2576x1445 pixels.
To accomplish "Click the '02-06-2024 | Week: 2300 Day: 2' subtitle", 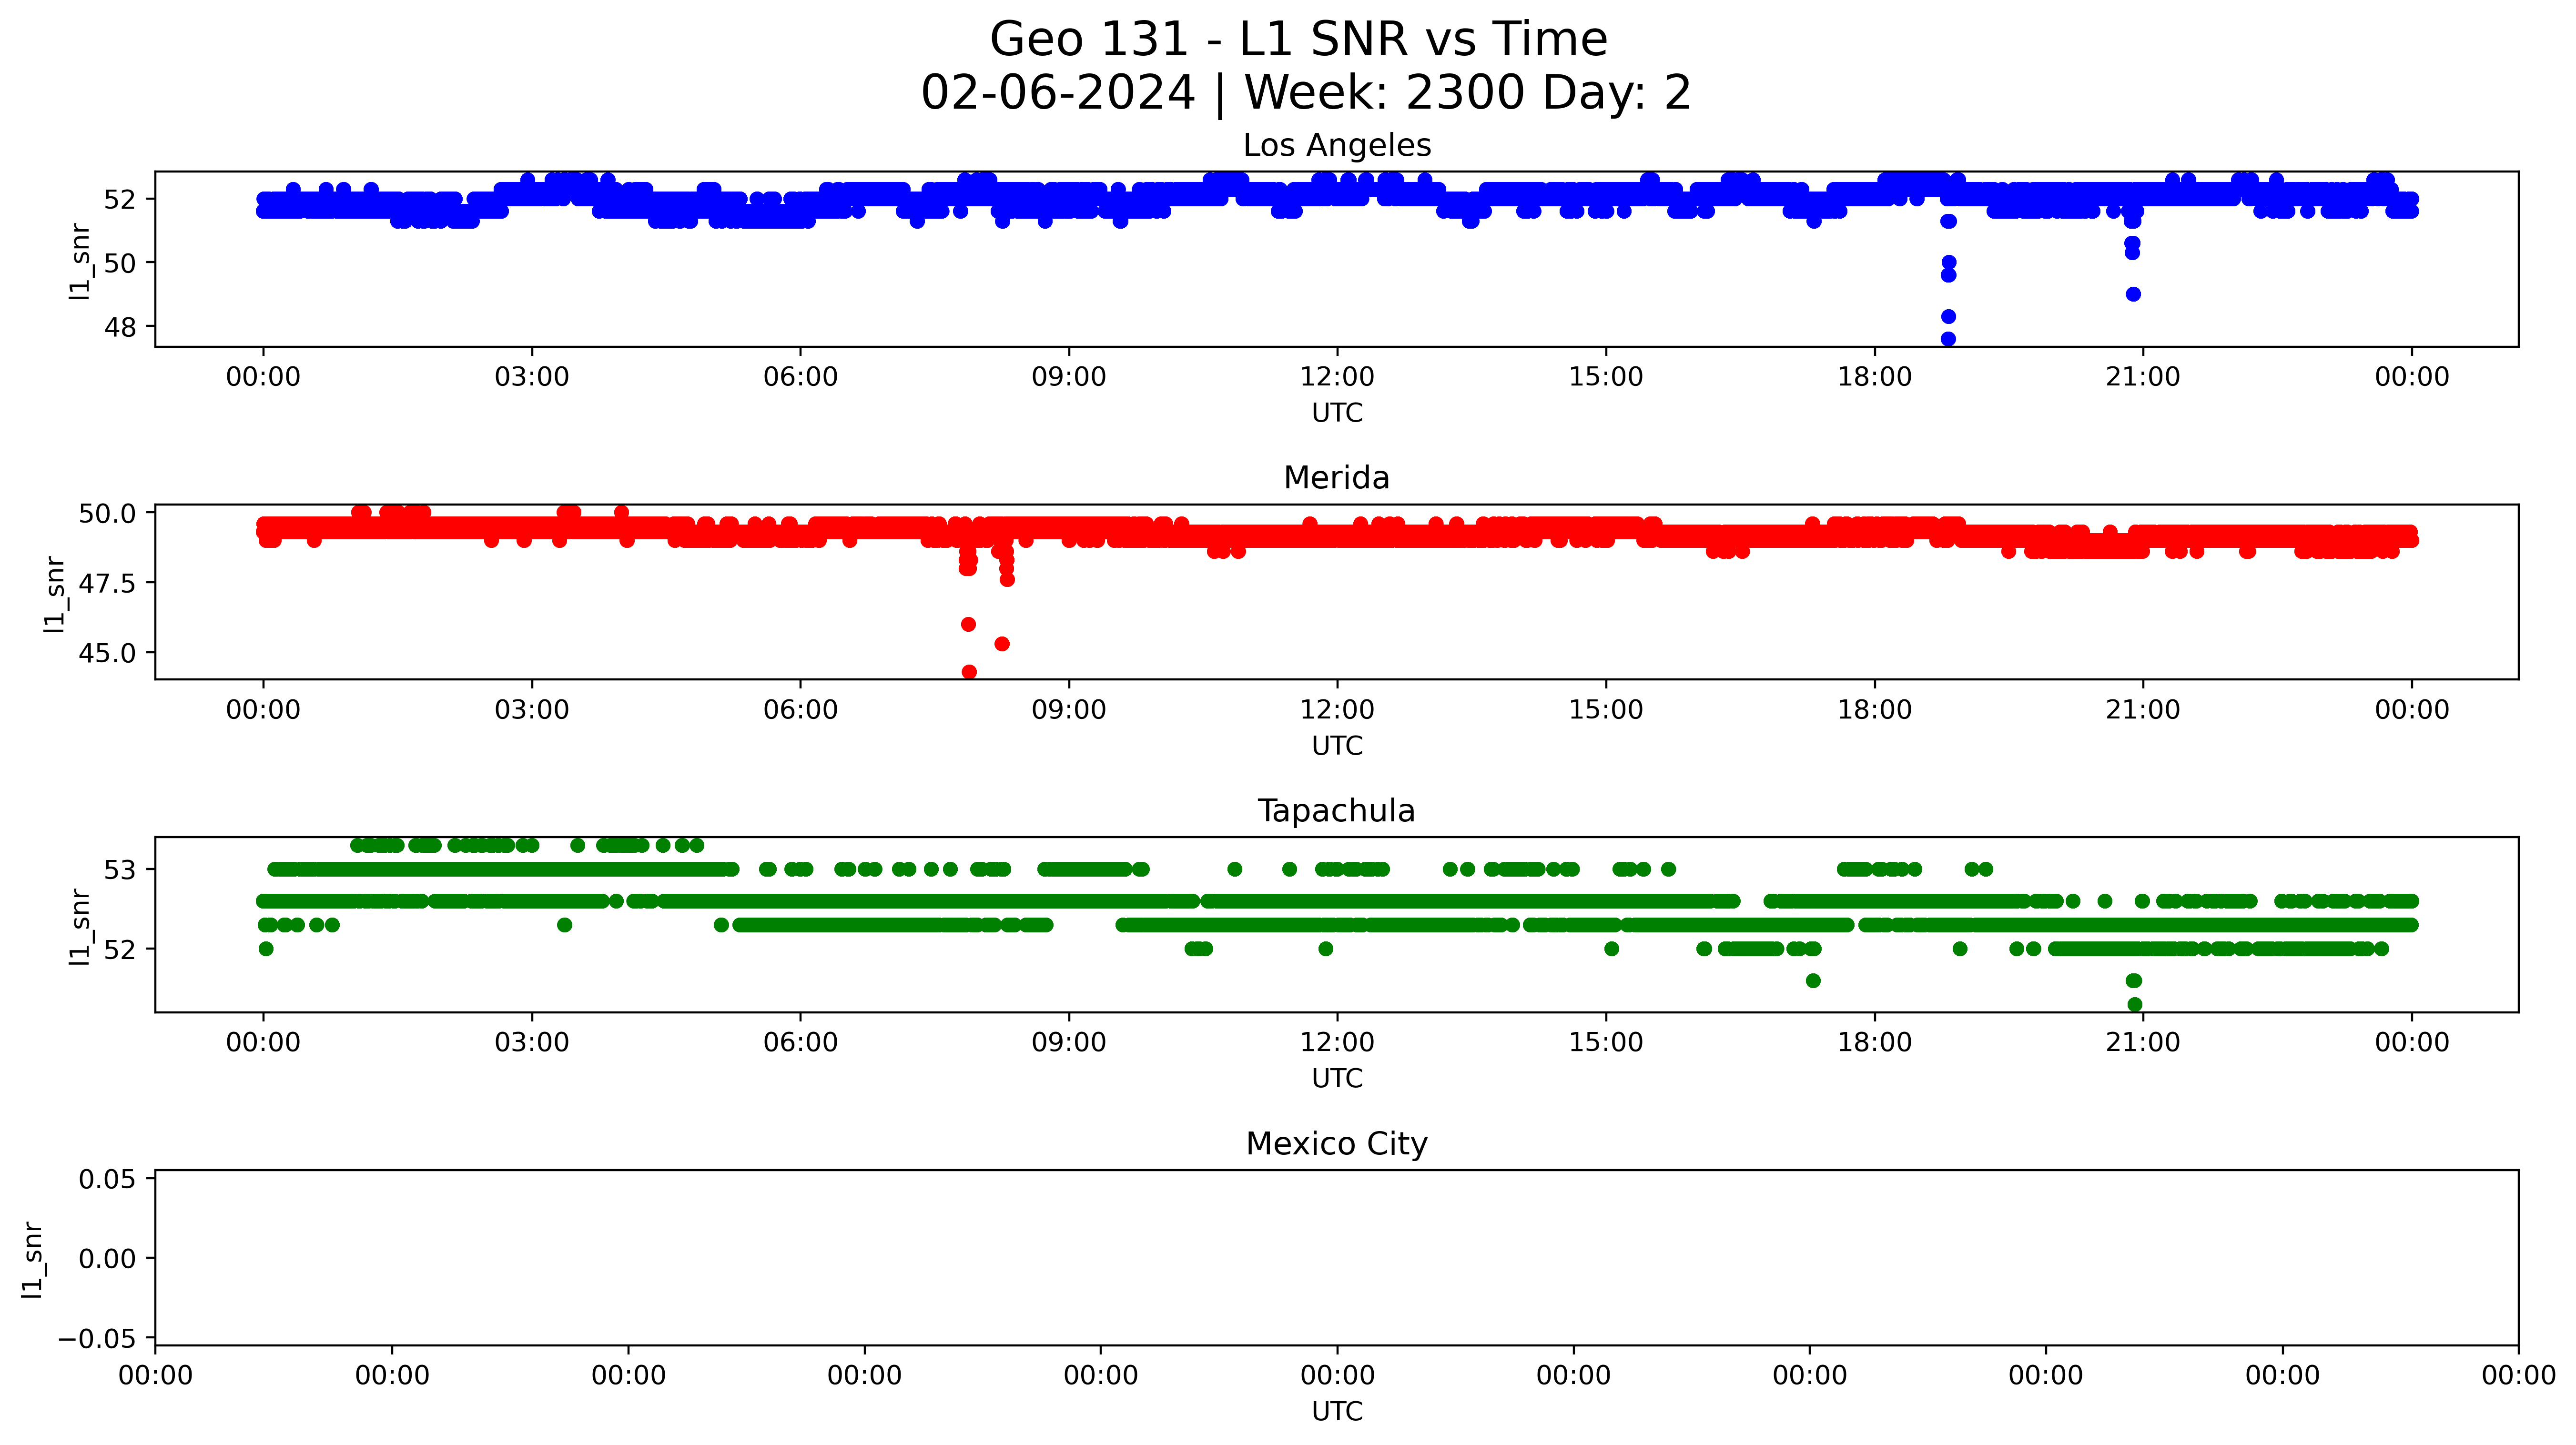I will (1305, 93).
